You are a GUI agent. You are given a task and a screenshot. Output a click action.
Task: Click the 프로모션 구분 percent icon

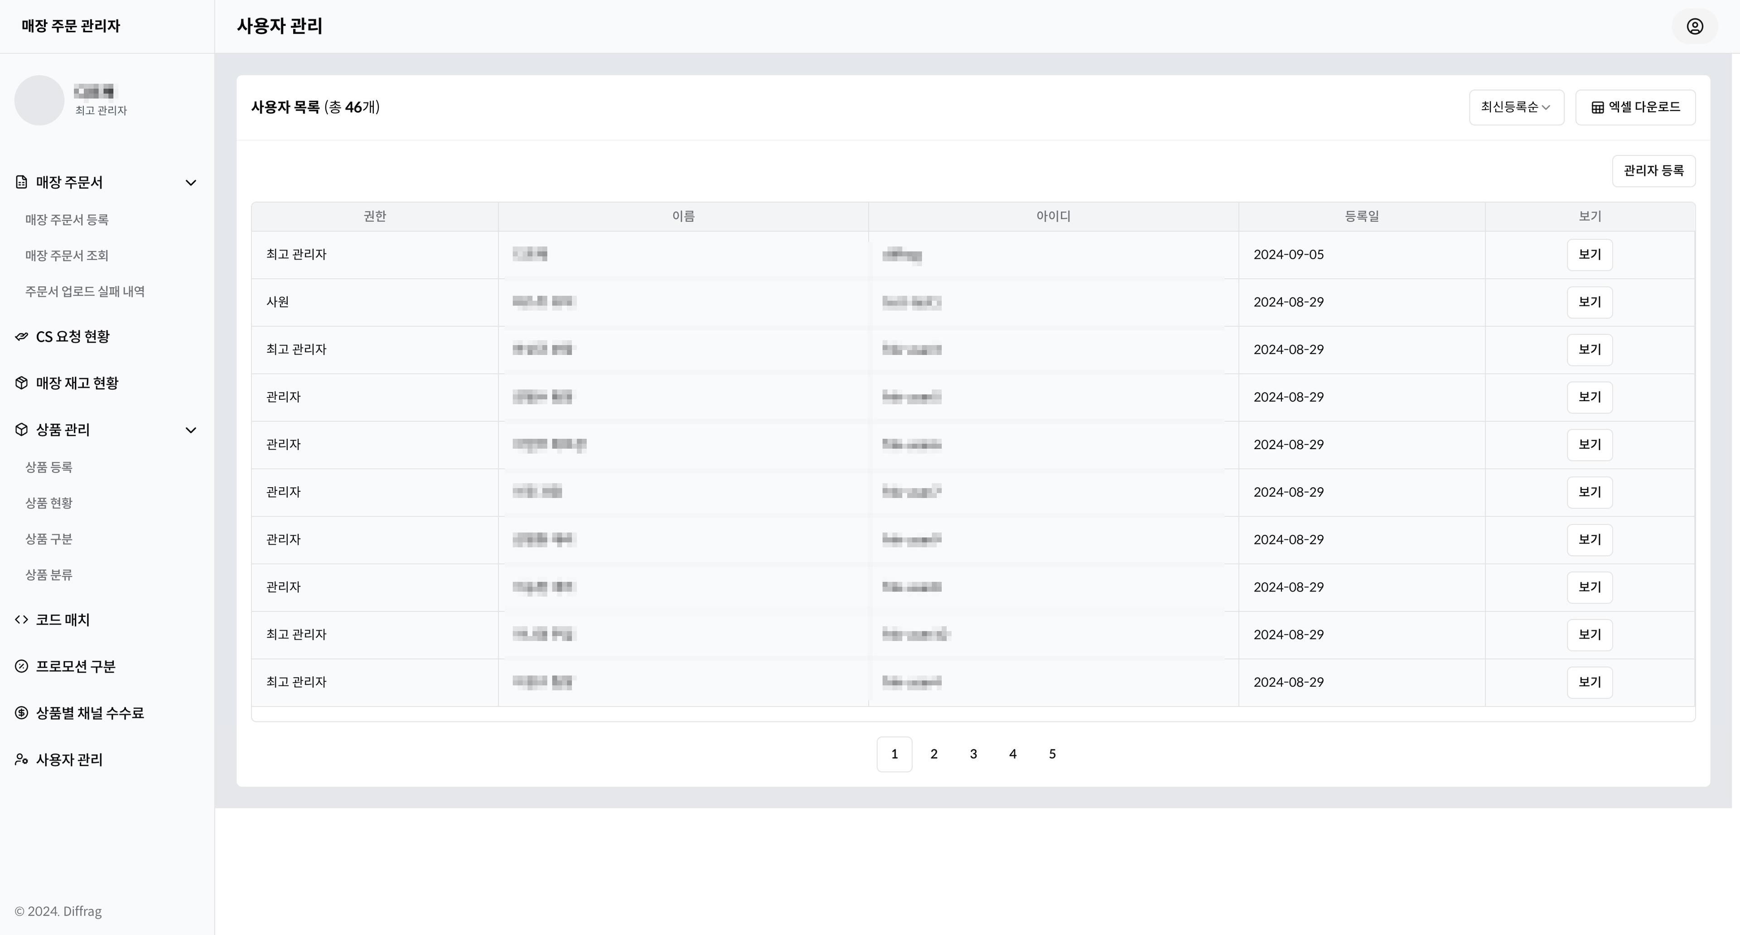[x=22, y=666]
